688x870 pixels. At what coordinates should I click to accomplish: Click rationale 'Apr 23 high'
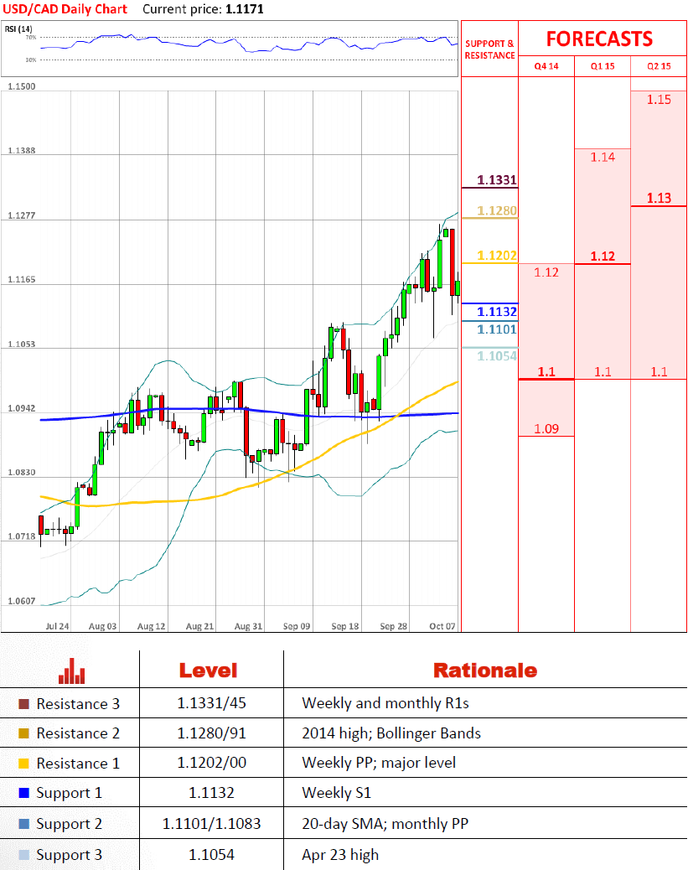pyautogui.click(x=340, y=855)
